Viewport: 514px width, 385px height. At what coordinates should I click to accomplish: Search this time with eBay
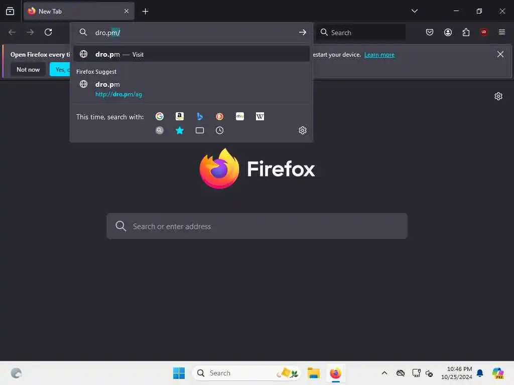pos(240,116)
